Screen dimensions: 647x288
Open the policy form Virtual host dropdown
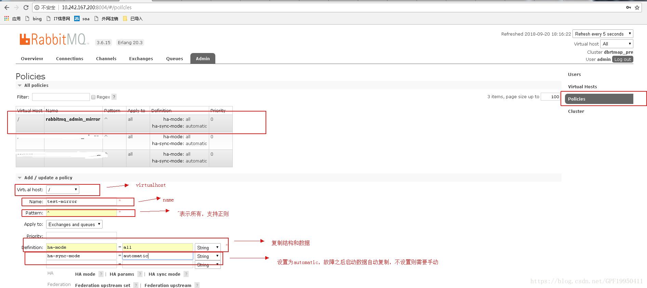tap(63, 189)
